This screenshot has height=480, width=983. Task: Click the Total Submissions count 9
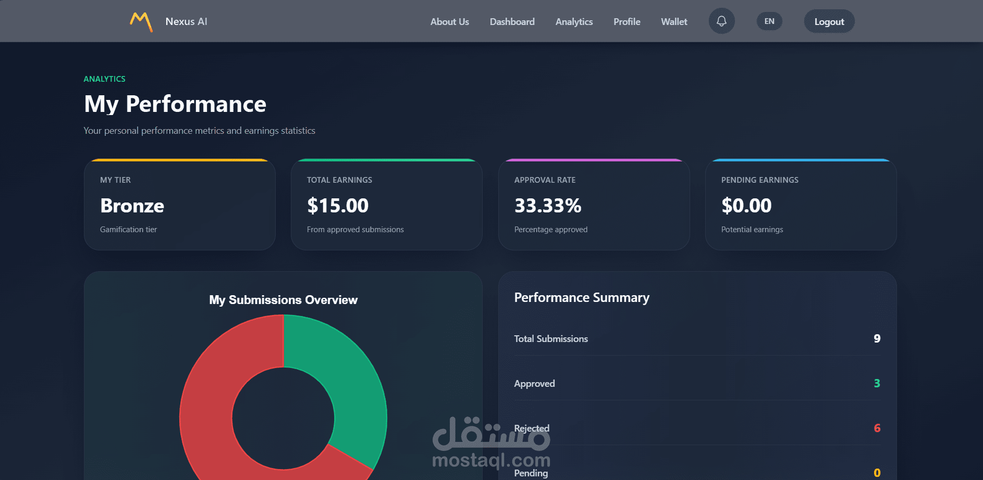(x=877, y=338)
